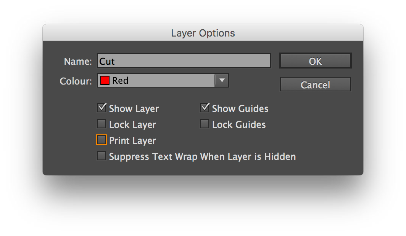Click the "Lock Layer" label text
Image resolution: width=406 pixels, height=236 pixels.
132,125
